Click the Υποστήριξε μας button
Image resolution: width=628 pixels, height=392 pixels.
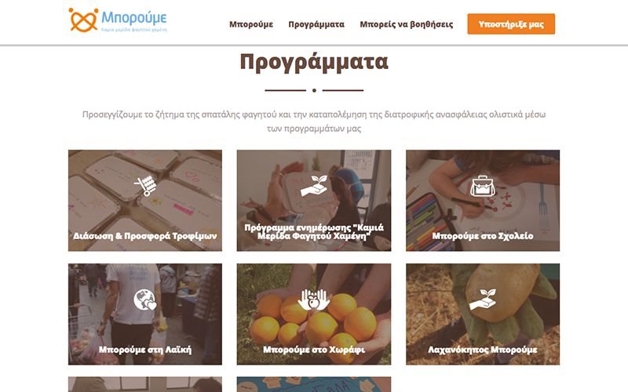pos(511,24)
